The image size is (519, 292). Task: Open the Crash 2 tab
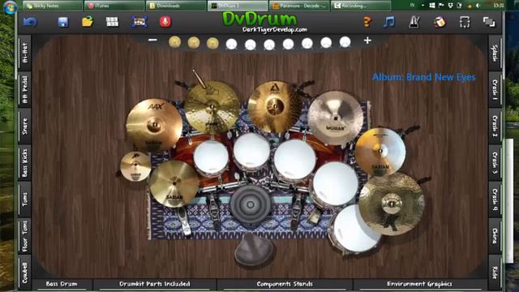[495, 127]
